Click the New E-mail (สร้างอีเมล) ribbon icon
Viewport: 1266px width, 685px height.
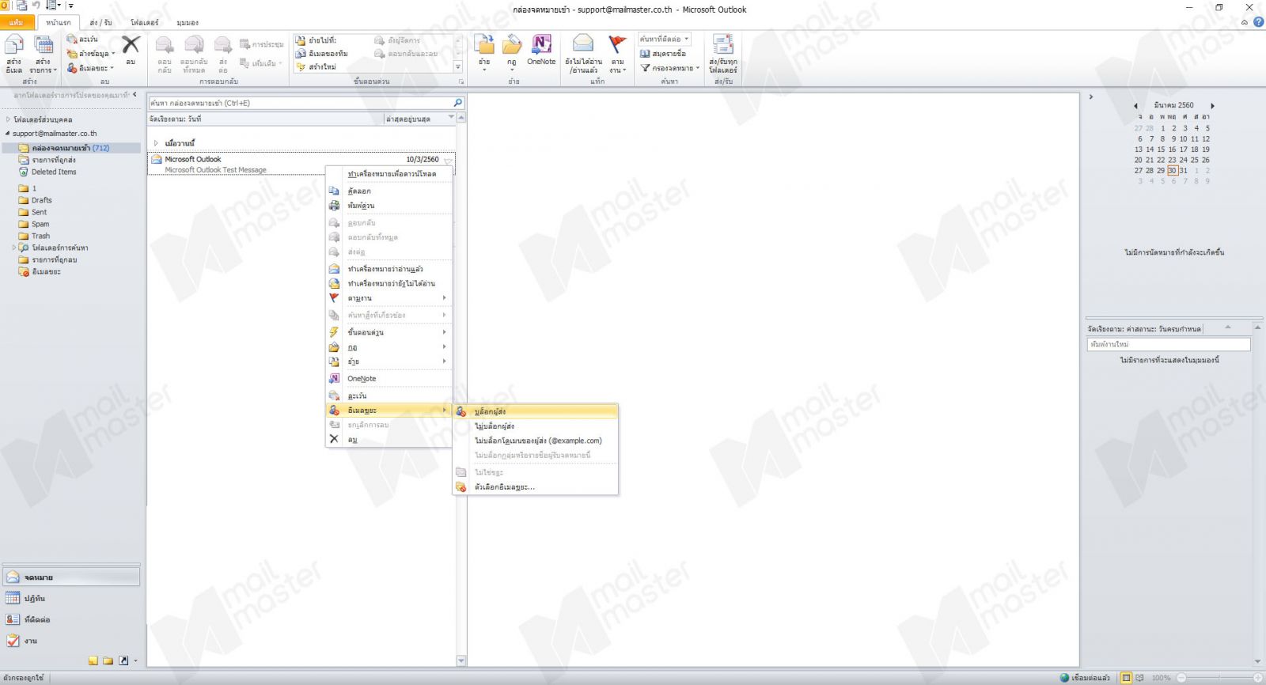(x=14, y=54)
